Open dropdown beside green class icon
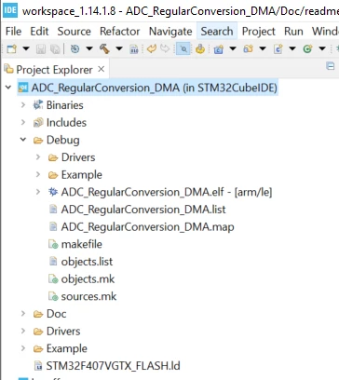 pos(322,48)
